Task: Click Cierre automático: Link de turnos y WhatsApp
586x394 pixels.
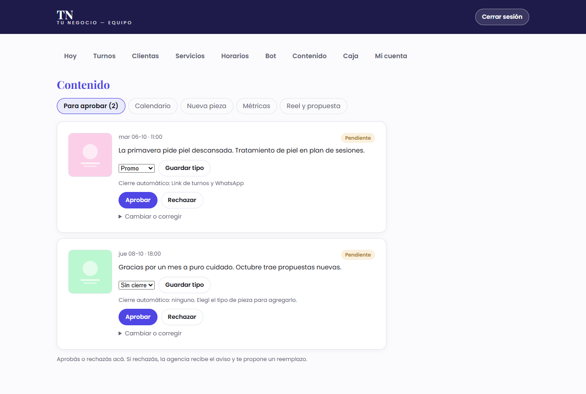Action: coord(181,183)
